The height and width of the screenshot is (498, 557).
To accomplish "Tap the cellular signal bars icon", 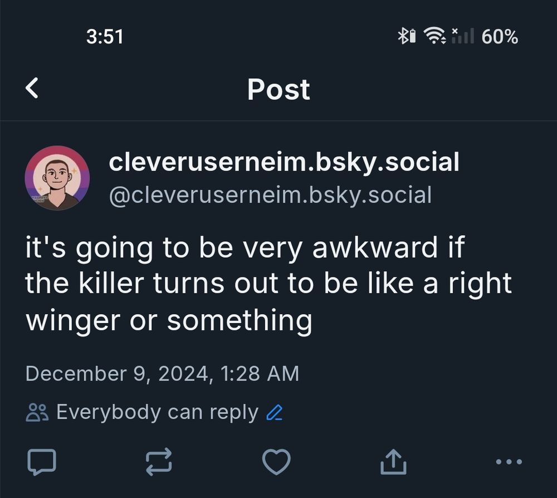I will coord(462,37).
